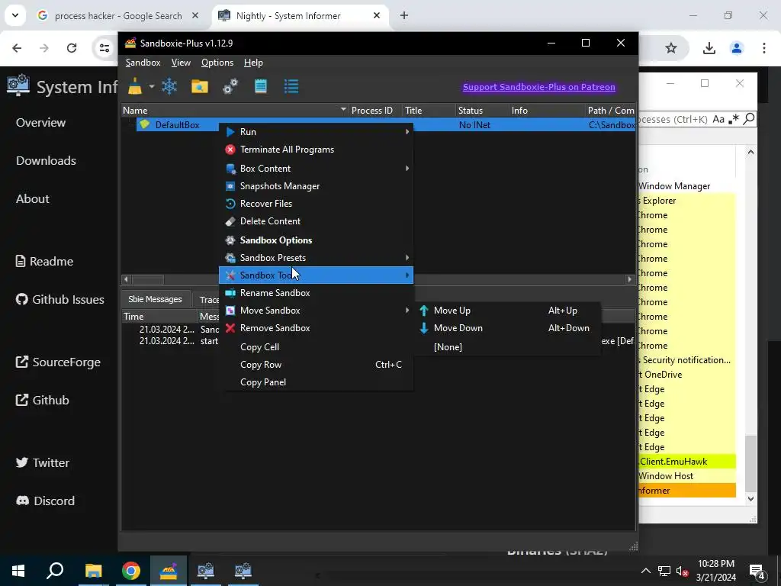
Task: Switch to the Sbie Messages tab
Action: click(x=155, y=299)
